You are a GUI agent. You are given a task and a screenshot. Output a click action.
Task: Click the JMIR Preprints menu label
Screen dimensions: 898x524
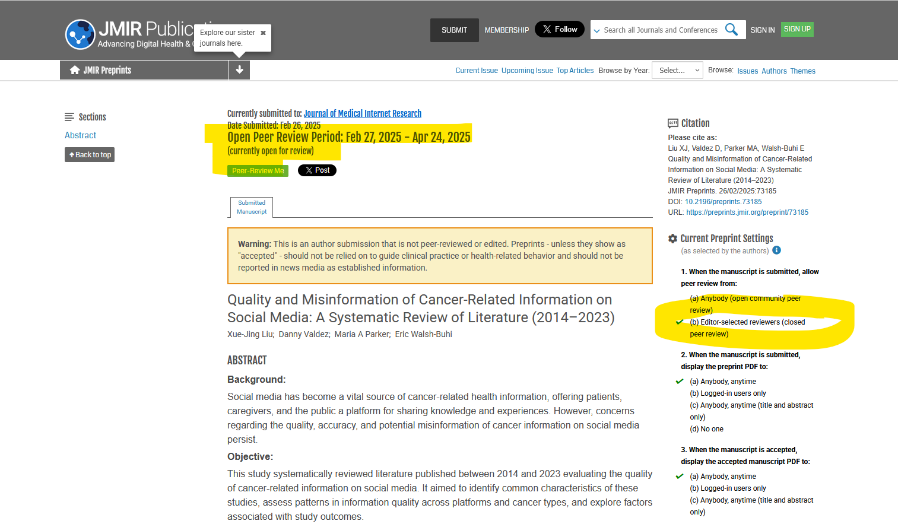click(107, 70)
